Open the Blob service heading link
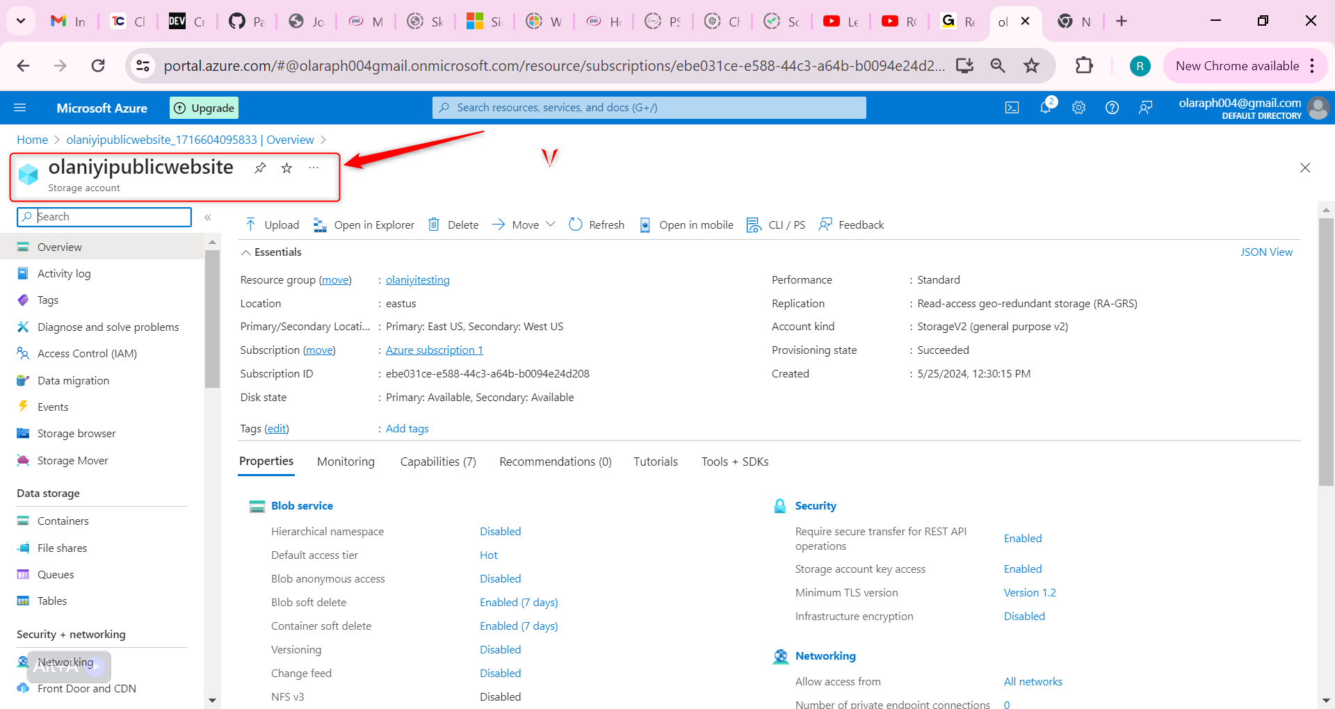The height and width of the screenshot is (709, 1335). 302,506
